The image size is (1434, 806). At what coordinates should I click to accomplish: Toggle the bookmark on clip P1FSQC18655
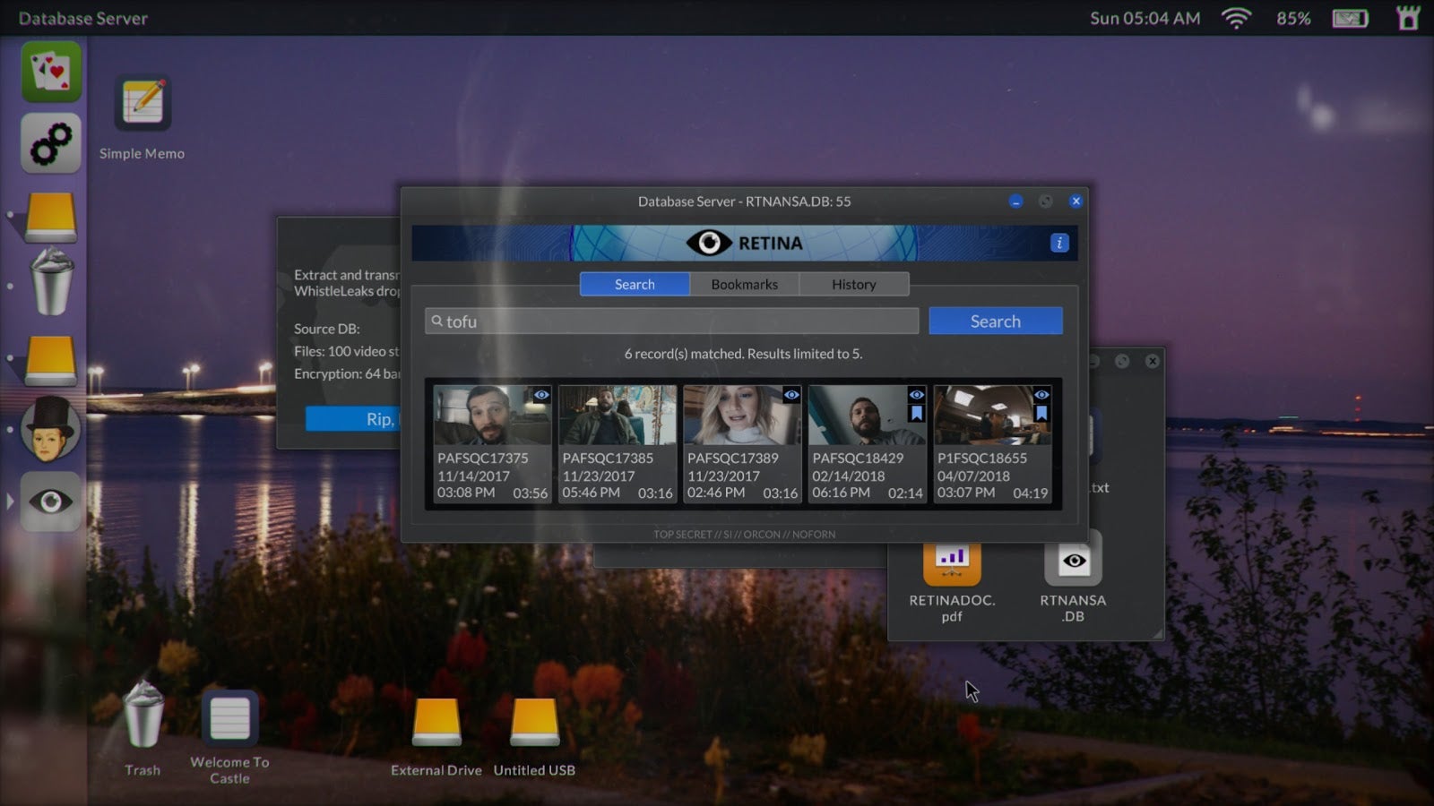(x=1041, y=413)
